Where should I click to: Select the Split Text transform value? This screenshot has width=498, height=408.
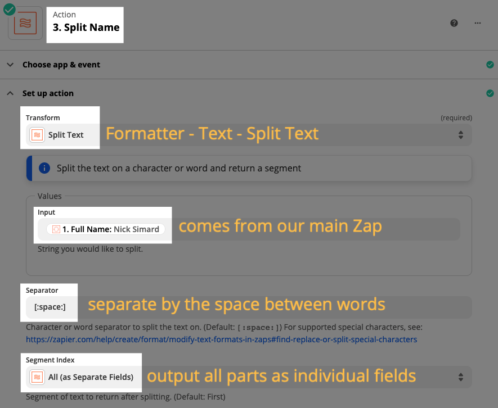pyautogui.click(x=66, y=135)
